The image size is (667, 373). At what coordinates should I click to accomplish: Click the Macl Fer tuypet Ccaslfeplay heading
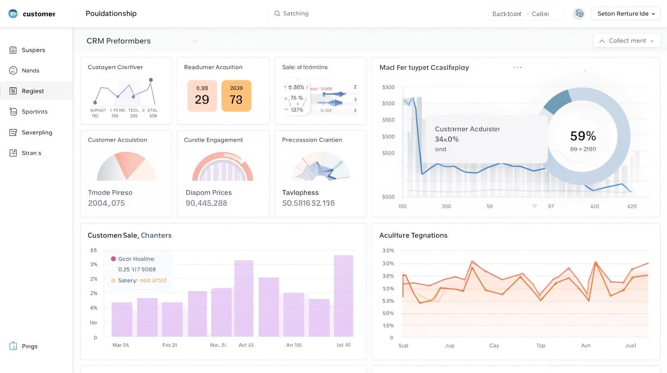click(424, 67)
